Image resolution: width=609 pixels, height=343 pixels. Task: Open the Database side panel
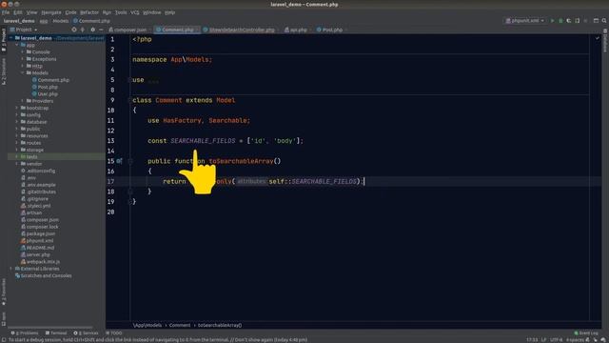605,40
